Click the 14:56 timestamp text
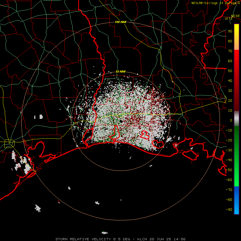241x241 pixels. [179, 239]
